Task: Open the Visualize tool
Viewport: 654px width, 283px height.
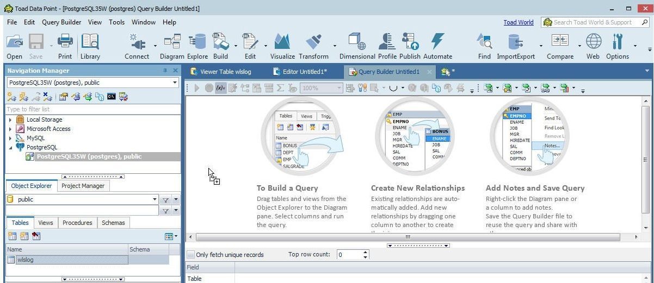Action: (282, 46)
